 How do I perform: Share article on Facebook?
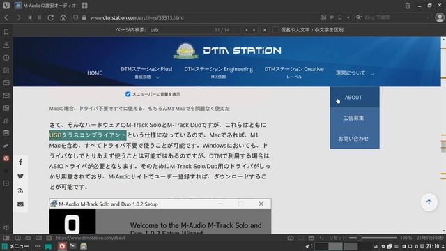click(x=20, y=162)
